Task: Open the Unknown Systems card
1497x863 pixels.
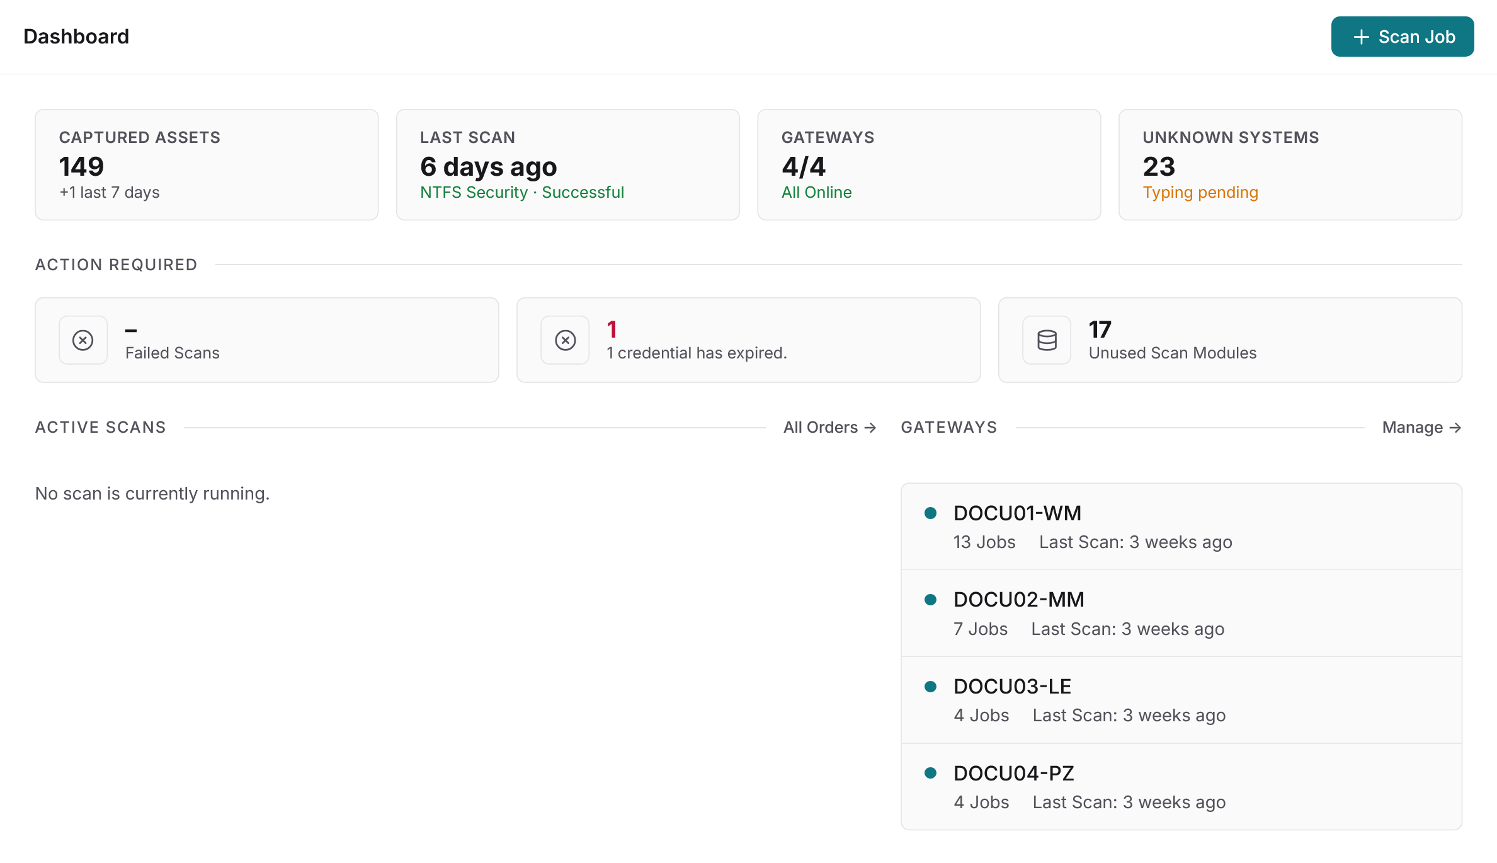Action: 1290,164
